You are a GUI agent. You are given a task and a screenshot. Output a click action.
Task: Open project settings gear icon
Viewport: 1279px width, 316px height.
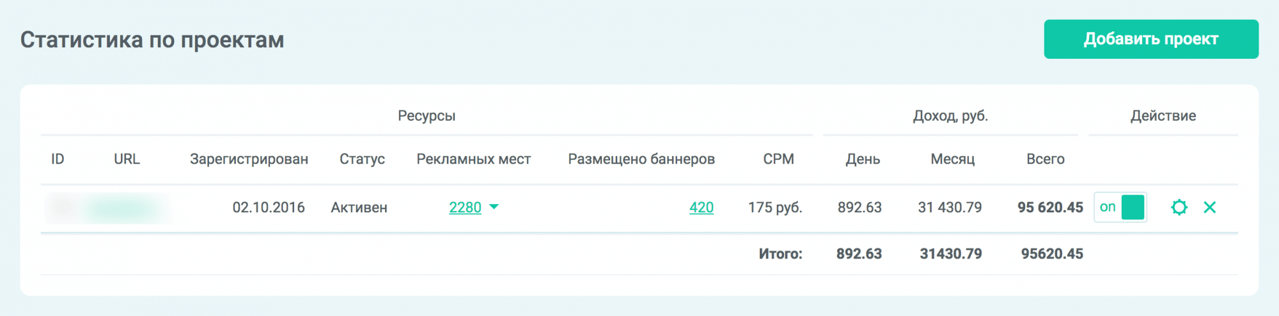pos(1179,207)
